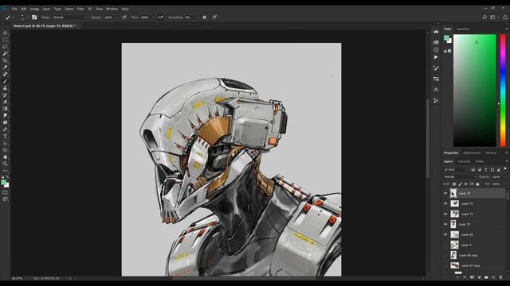Toggle lock transparent pixels icon
Image resolution: width=510 pixels, height=286 pixels.
pos(454,184)
